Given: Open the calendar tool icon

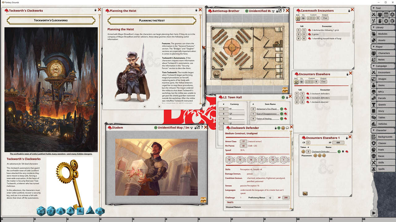Looking at the screenshot, I should (x=386, y=14).
